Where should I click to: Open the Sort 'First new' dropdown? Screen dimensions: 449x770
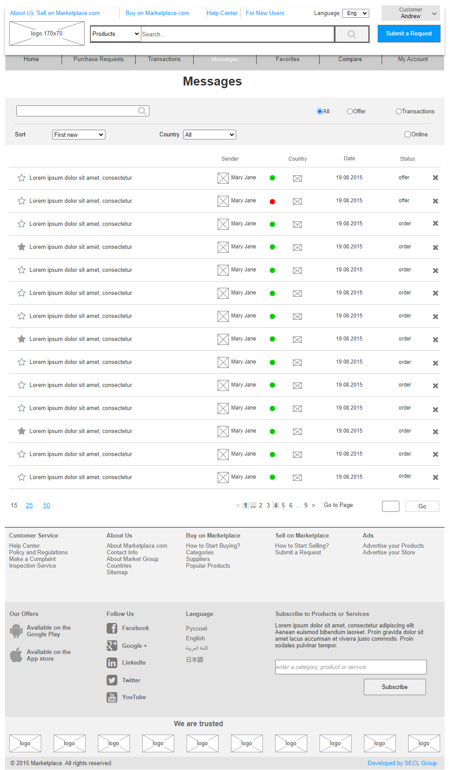79,135
